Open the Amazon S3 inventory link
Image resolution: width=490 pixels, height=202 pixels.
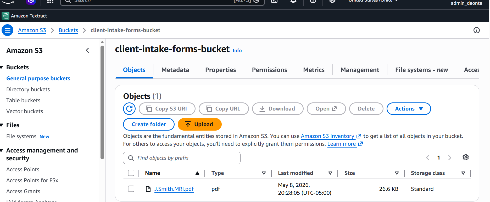coord(327,136)
